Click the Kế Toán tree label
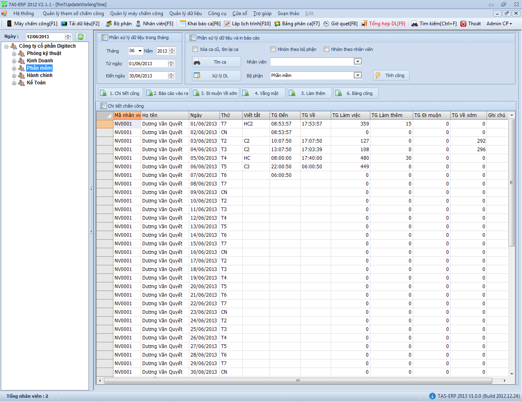 click(36, 83)
